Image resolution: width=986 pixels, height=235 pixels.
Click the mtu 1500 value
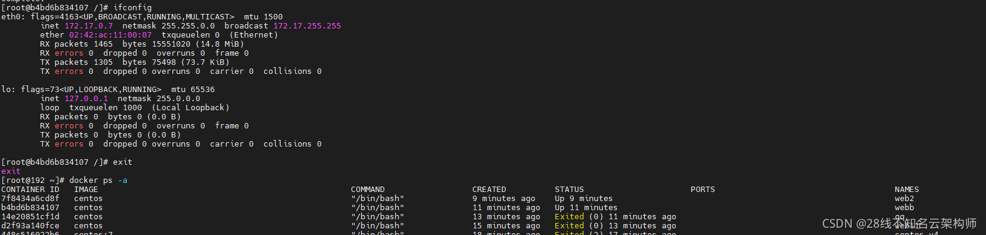coord(263,17)
